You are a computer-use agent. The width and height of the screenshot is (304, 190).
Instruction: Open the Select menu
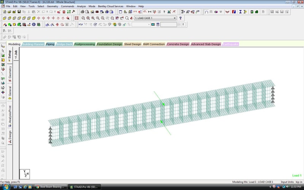click(x=41, y=6)
